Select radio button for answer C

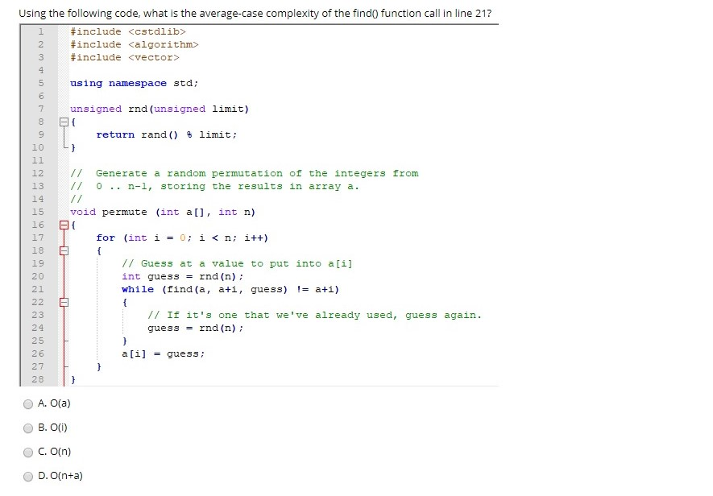click(x=28, y=452)
